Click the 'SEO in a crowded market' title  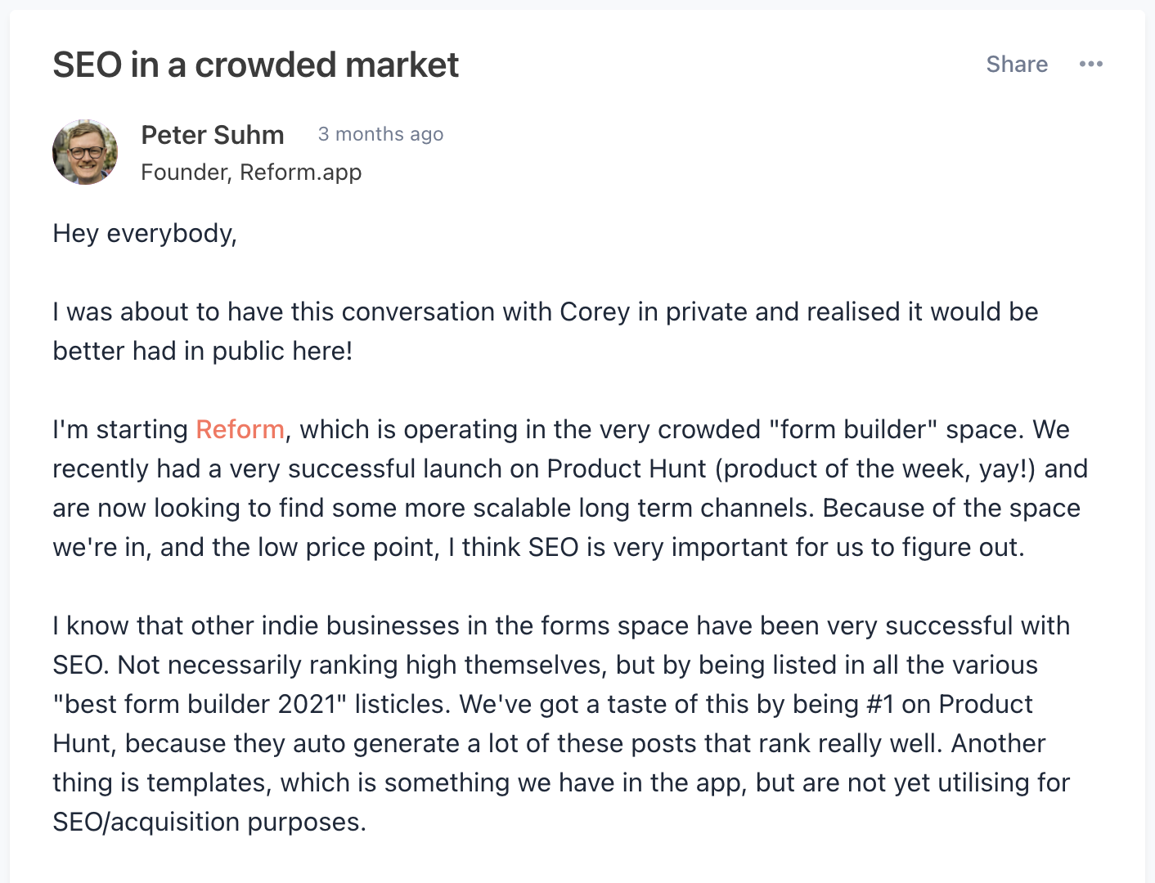pos(256,65)
